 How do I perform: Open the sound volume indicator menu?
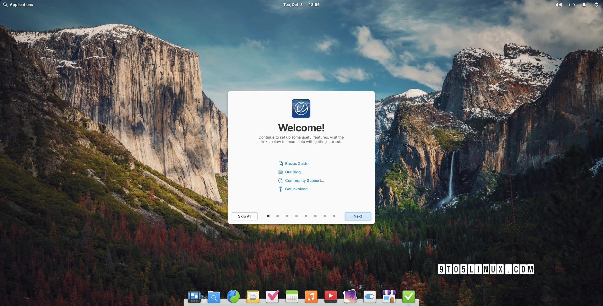[559, 5]
